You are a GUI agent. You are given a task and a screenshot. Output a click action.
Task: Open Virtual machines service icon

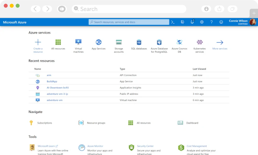pos(78,42)
